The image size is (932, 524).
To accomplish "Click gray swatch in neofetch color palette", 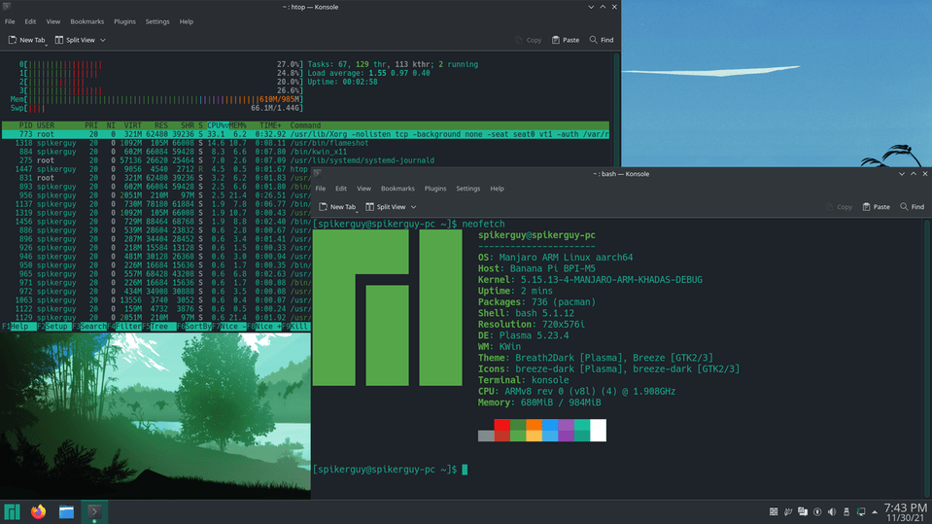I will [486, 436].
